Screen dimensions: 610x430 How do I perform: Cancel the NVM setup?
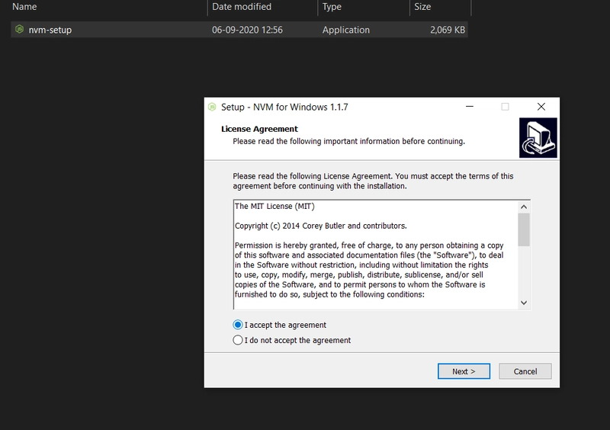525,371
